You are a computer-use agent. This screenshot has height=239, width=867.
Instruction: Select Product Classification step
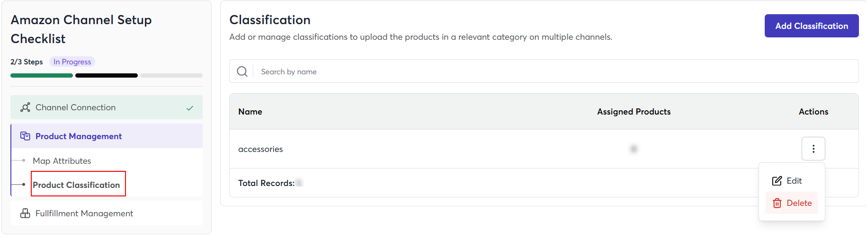click(76, 185)
